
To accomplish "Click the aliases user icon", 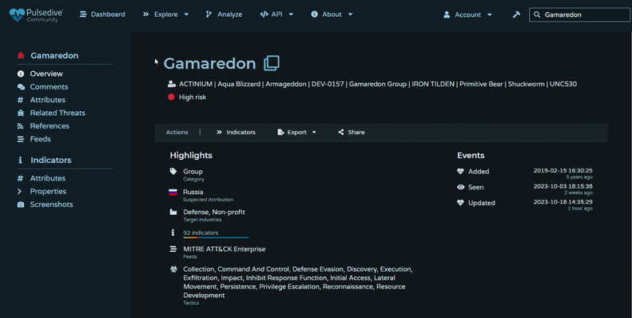I will click(x=171, y=84).
